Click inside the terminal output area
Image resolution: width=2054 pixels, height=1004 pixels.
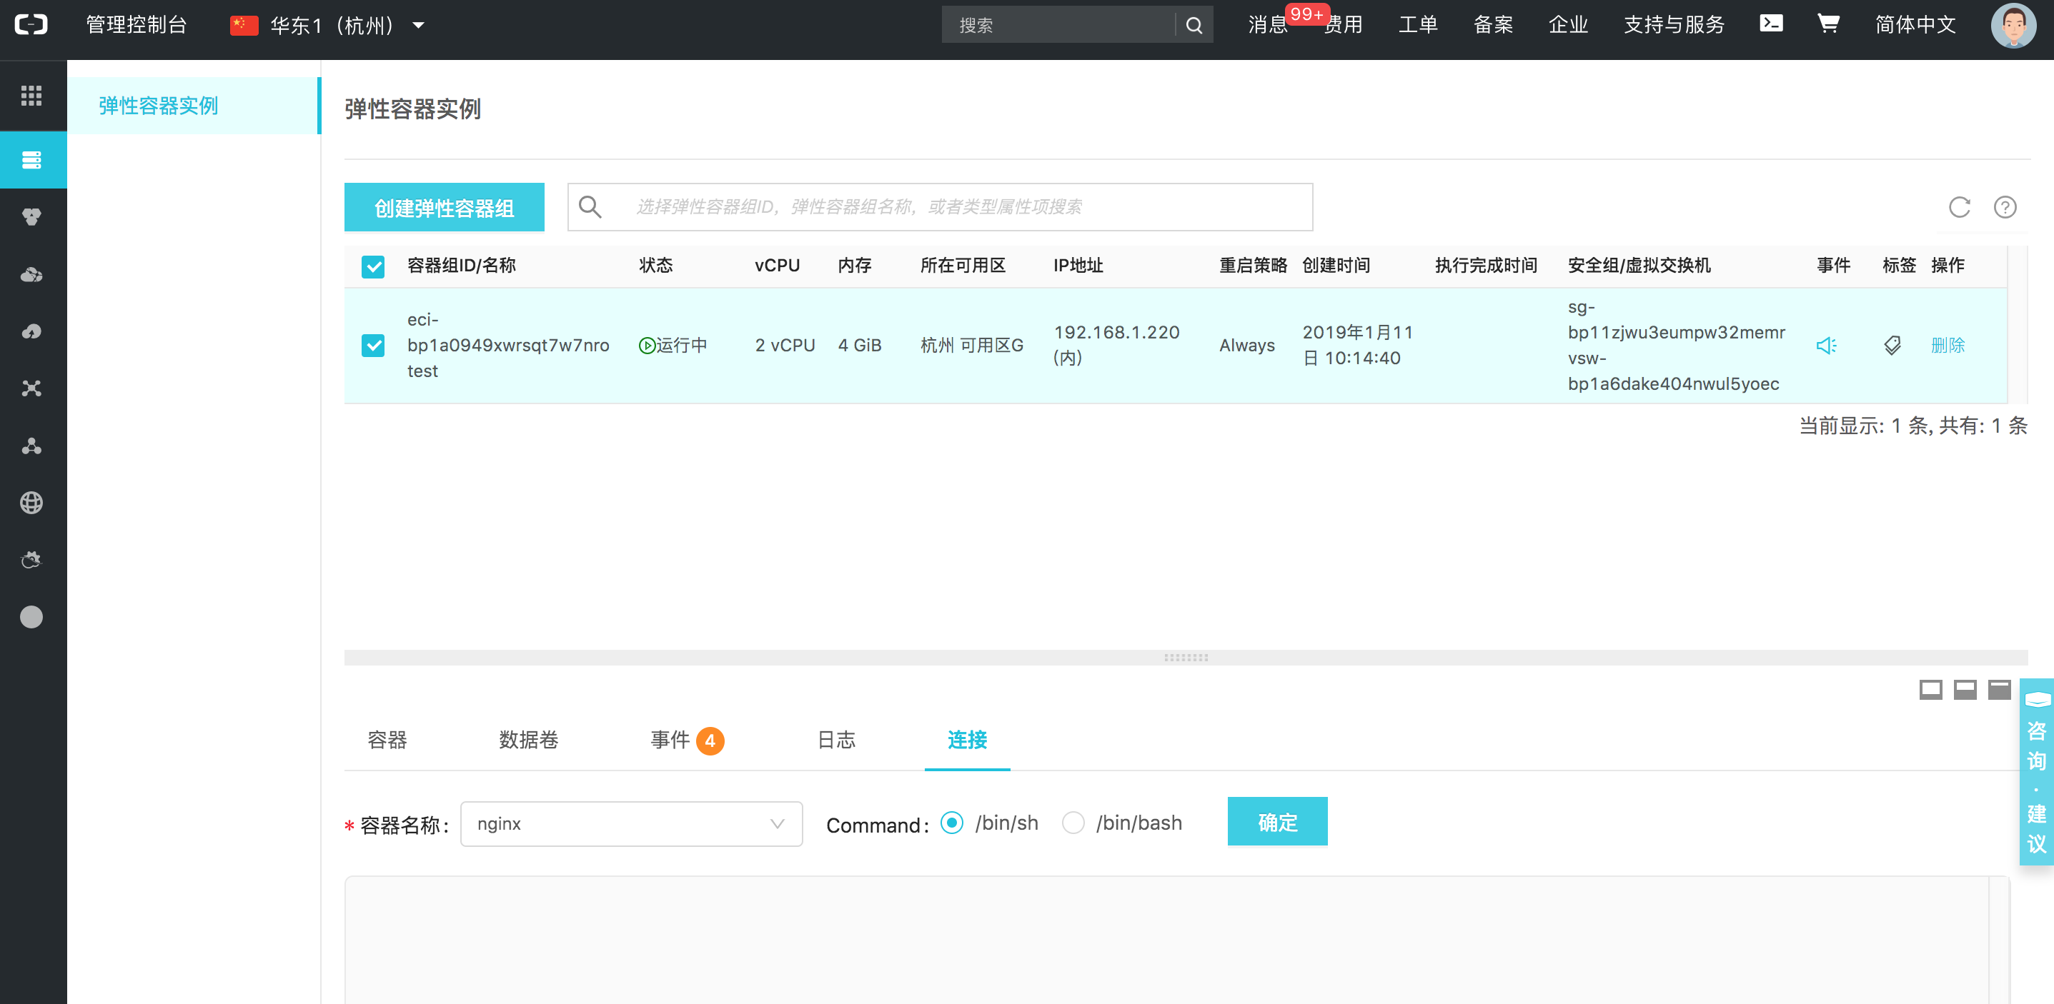[x=1166, y=940]
